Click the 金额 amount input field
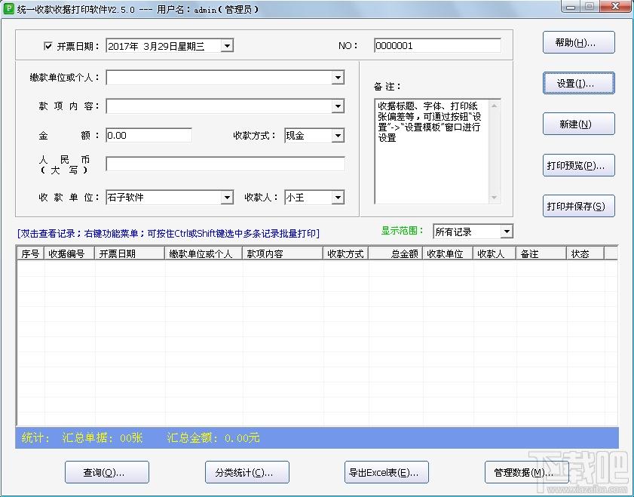 point(149,136)
